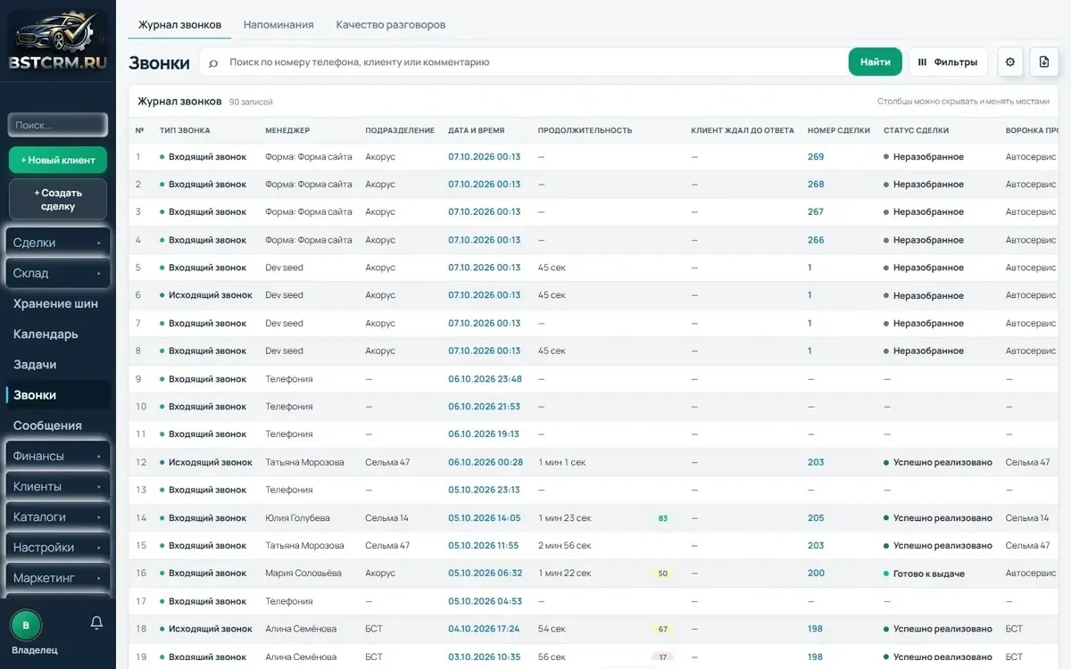Open the settings gear icon near Filters
Image resolution: width=1071 pixels, height=669 pixels.
tap(1010, 62)
